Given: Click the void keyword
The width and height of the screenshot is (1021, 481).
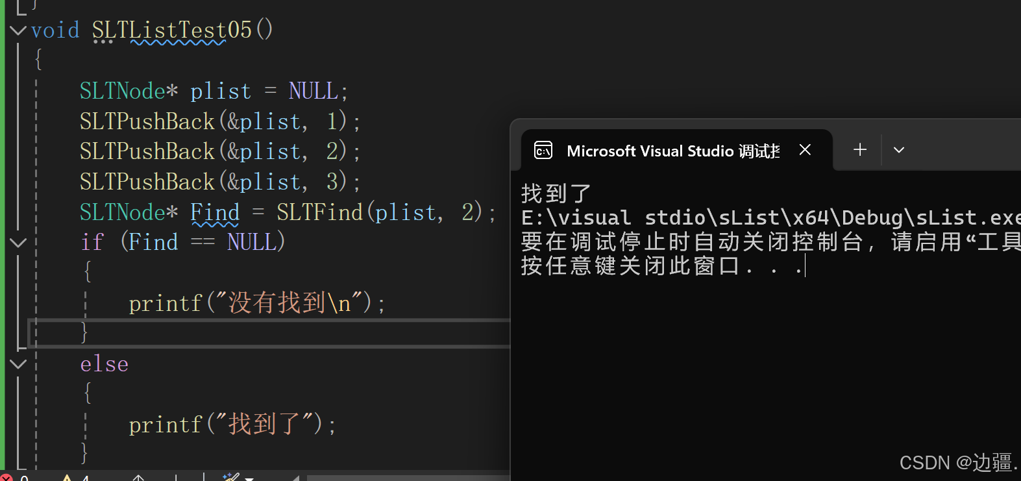Looking at the screenshot, I should click(55, 30).
